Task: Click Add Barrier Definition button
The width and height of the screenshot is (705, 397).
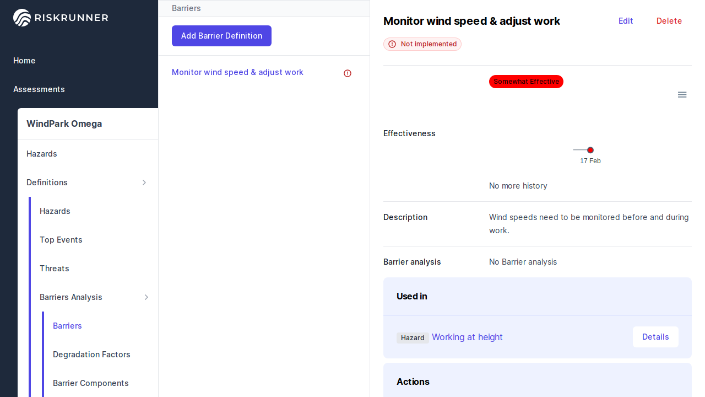Action: (x=221, y=36)
